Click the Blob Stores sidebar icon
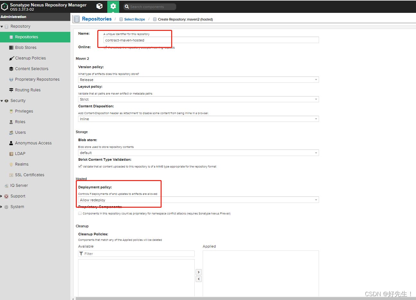416x300 pixels. 11,48
